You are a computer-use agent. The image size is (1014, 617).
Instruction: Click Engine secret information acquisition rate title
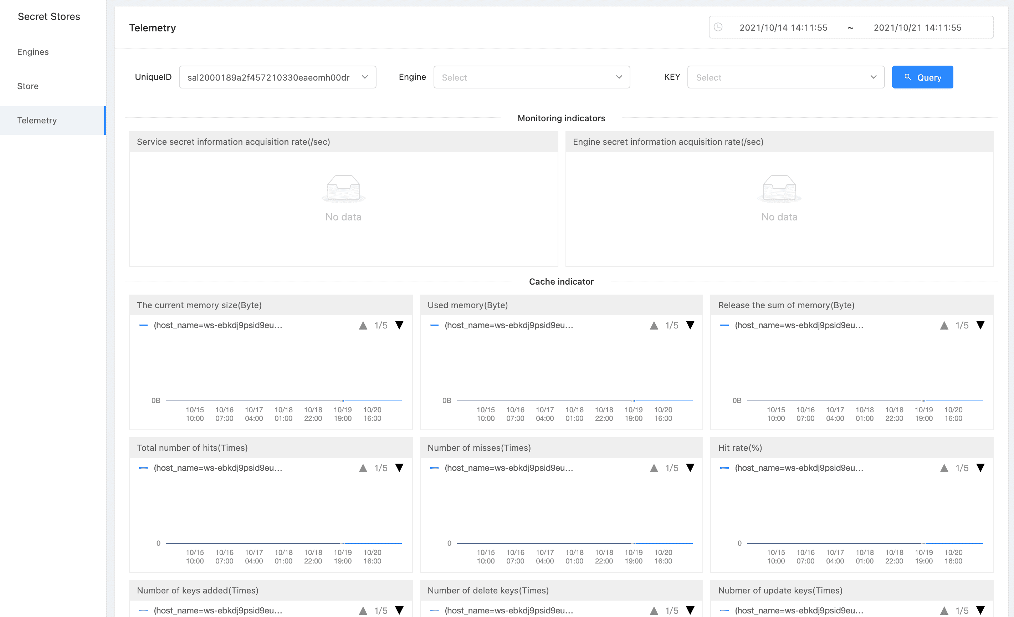[668, 142]
